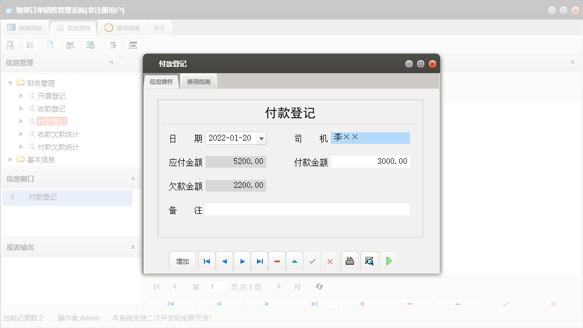Select the magnifier search icon in toolbar
Screen dimensions: 583x328
10,45
